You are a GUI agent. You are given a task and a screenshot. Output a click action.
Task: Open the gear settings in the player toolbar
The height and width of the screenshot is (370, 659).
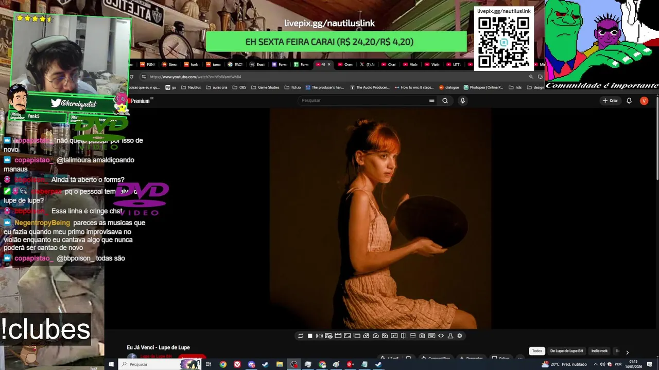[460, 336]
